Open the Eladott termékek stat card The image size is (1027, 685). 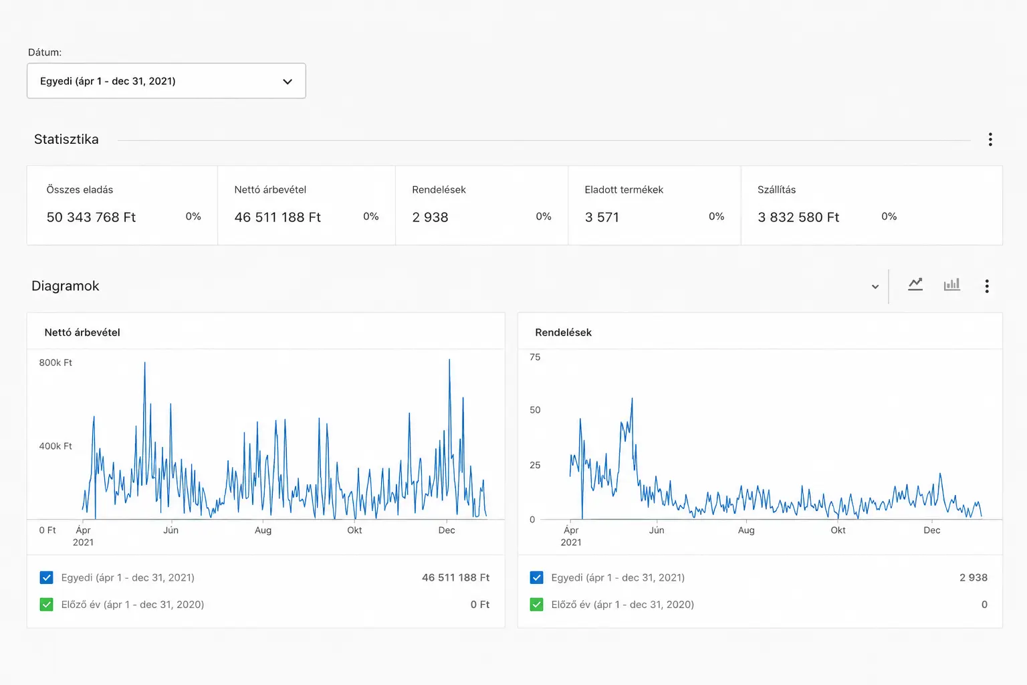coord(655,205)
